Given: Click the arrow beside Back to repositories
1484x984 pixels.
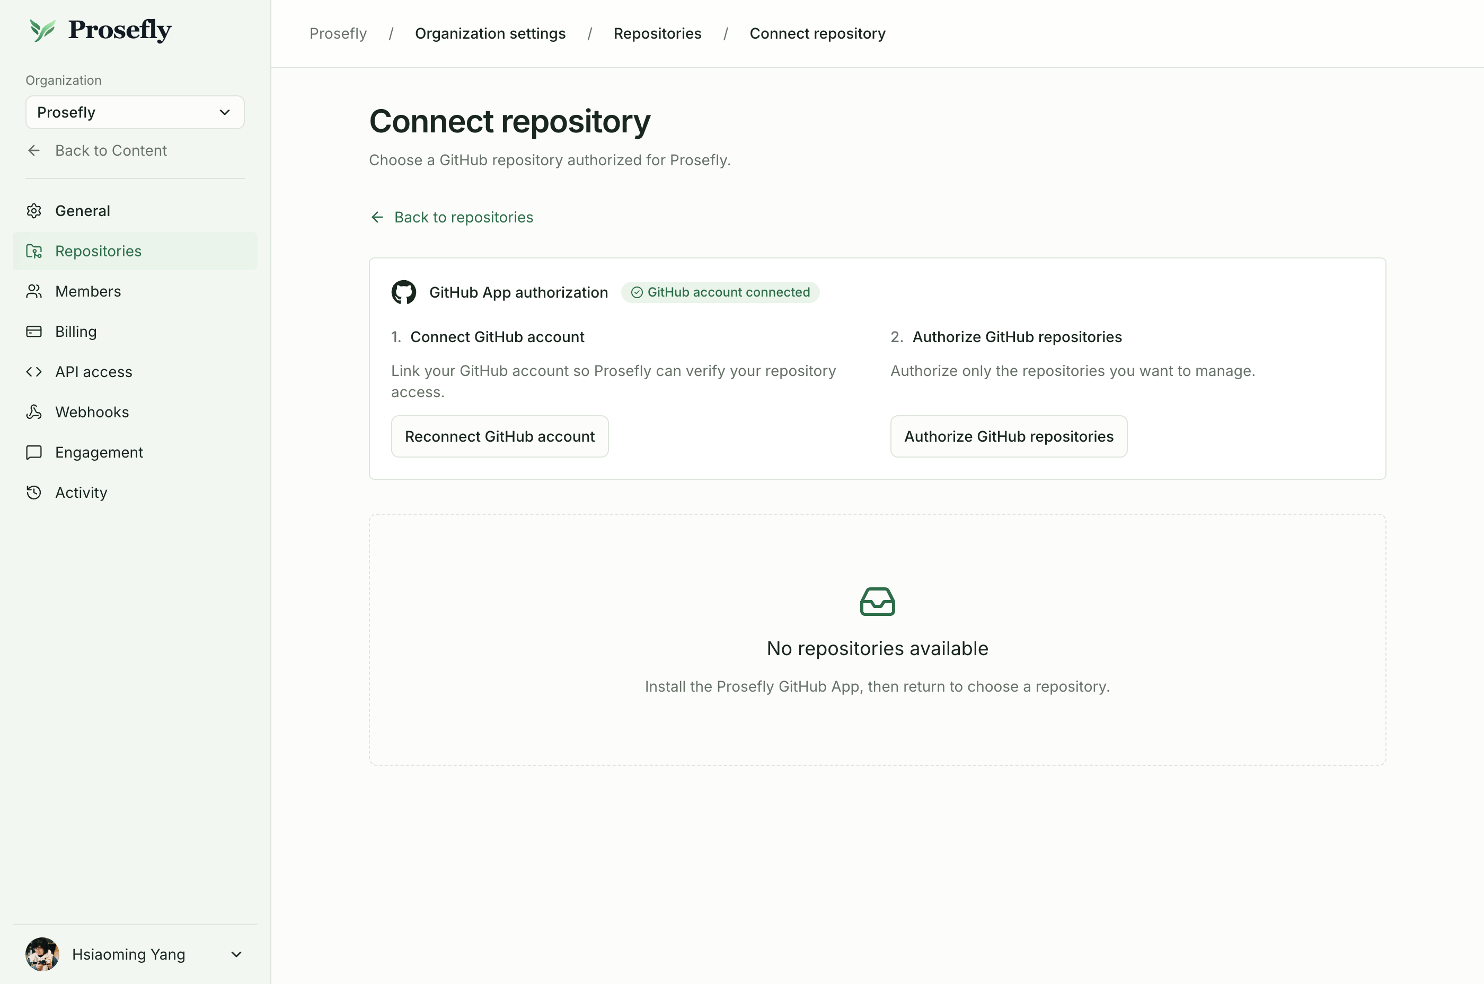Looking at the screenshot, I should (377, 217).
